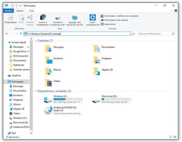
Task: Click navigation pane scroll down arrow
Action: pos(31,133)
